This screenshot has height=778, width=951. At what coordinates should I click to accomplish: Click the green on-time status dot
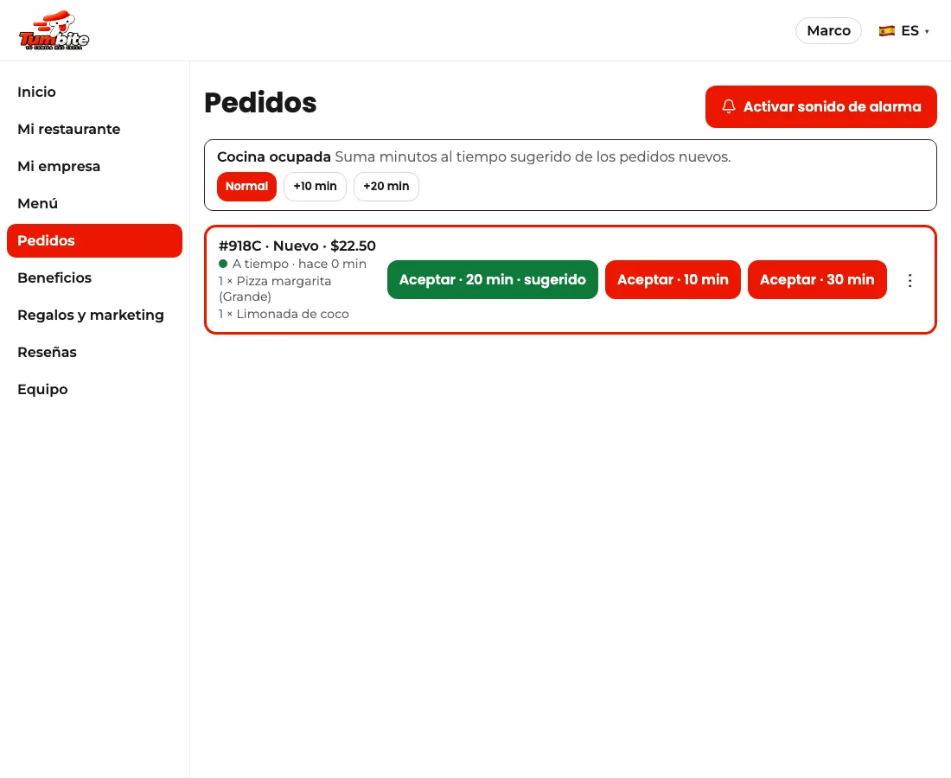(x=223, y=264)
